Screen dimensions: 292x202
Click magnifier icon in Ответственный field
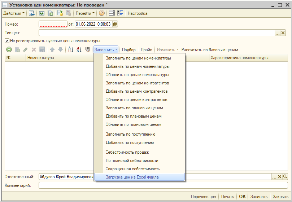pos(285,176)
